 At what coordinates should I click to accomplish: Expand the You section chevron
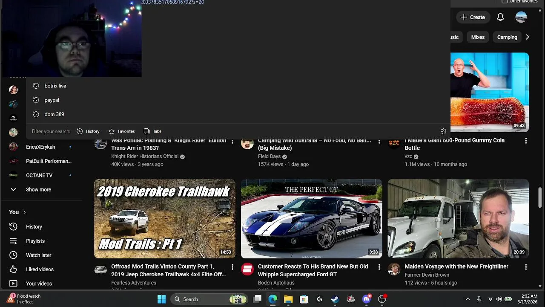coord(24,212)
